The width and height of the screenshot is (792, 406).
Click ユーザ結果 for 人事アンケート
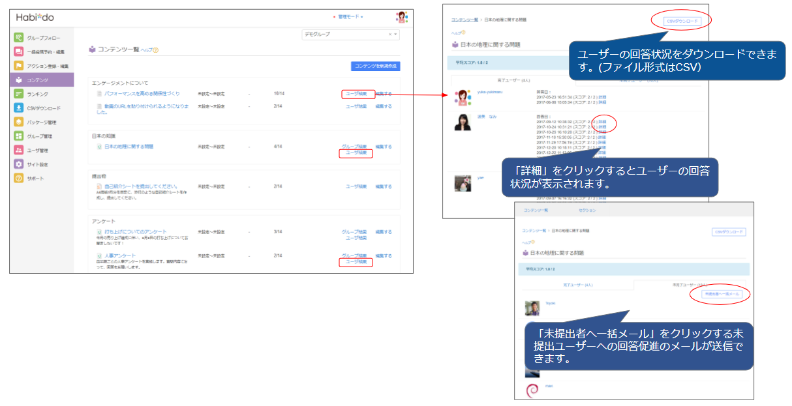[356, 262]
